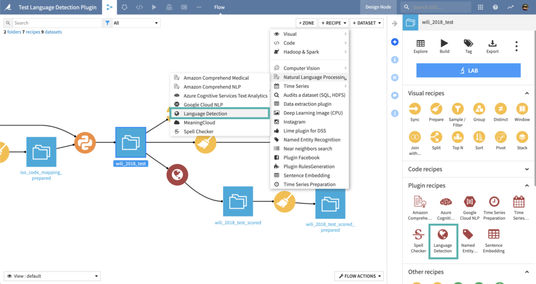This screenshot has width=536, height=284.
Task: Collapse the Visual recipes section
Action: pos(527,93)
